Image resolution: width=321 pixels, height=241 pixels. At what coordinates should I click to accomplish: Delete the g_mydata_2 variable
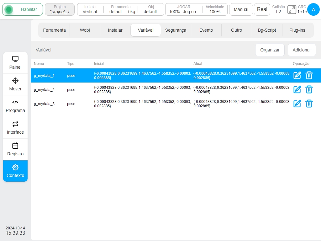[309, 89]
